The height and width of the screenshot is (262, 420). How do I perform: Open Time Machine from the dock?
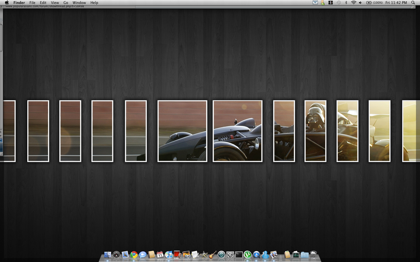click(221, 254)
